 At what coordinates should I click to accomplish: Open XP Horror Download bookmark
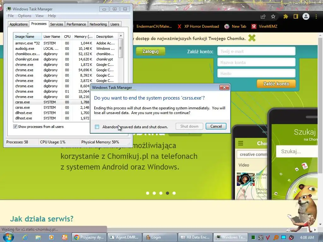pos(198,26)
